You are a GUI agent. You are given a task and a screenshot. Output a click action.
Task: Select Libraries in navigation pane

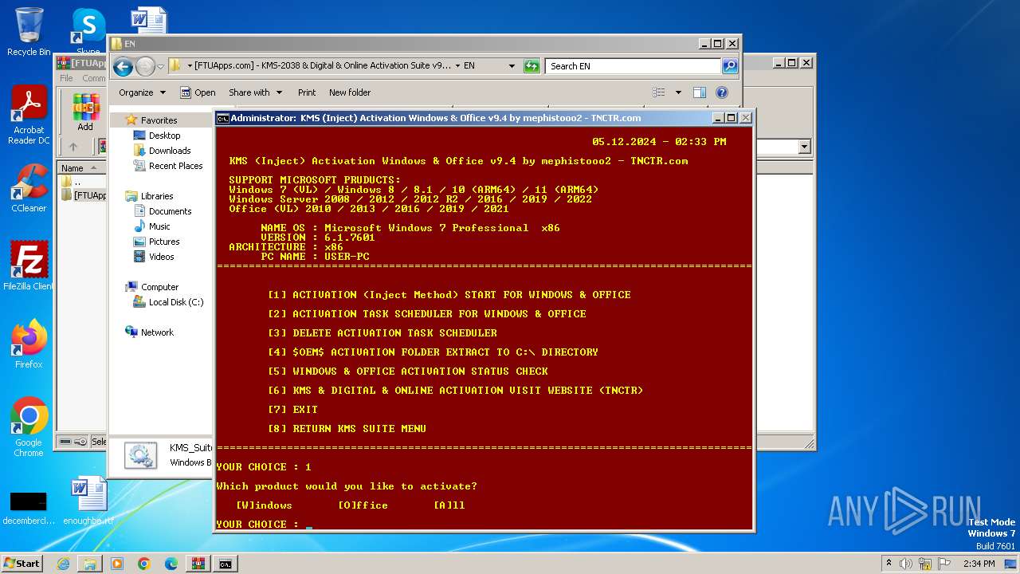coord(157,196)
